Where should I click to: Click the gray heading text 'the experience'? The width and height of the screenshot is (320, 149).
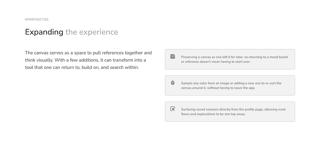click(92, 32)
